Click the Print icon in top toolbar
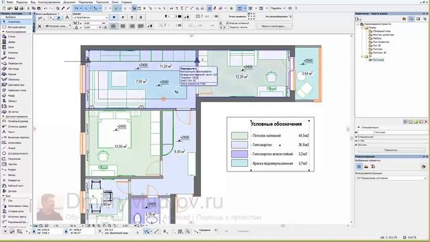Viewport: 430px width, 242px height. [21, 9]
